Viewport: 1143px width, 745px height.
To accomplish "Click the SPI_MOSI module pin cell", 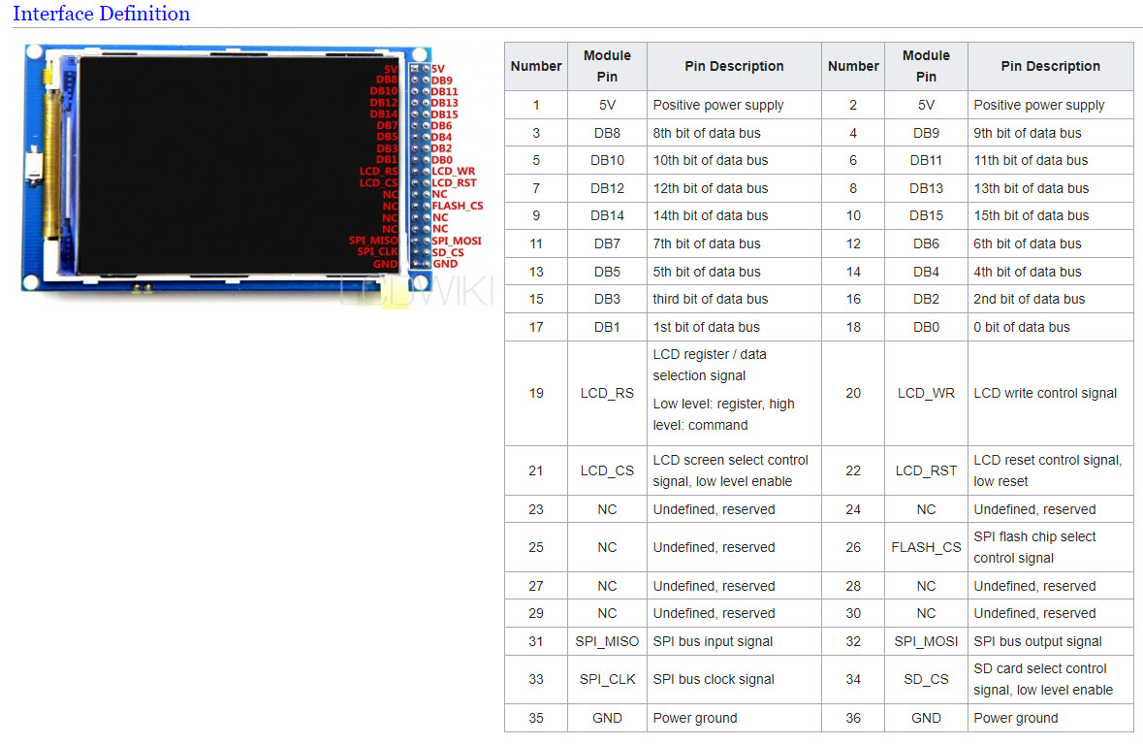I will click(x=926, y=641).
